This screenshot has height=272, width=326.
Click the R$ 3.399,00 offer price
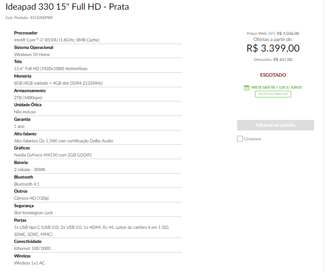tap(273, 48)
